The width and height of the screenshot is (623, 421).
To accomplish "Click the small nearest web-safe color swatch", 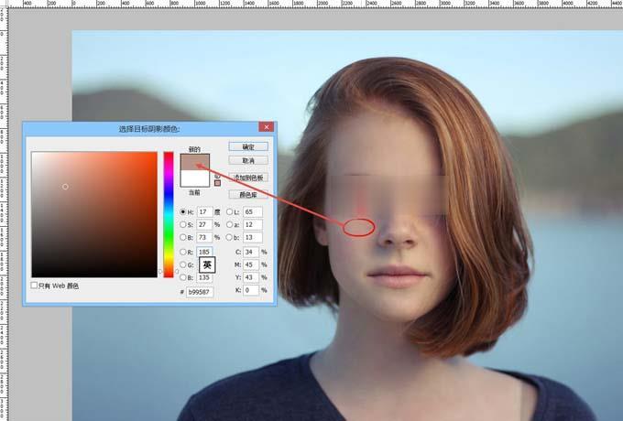I will click(x=217, y=182).
